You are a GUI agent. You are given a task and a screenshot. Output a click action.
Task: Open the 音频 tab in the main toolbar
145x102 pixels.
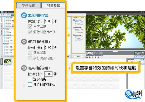point(8,15)
